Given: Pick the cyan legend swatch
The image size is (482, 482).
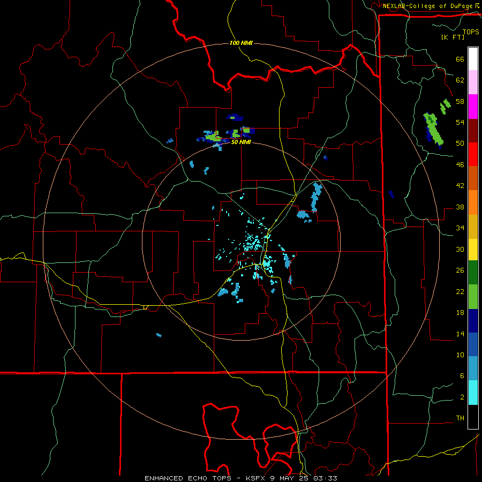Looking at the screenshot, I should [x=473, y=393].
